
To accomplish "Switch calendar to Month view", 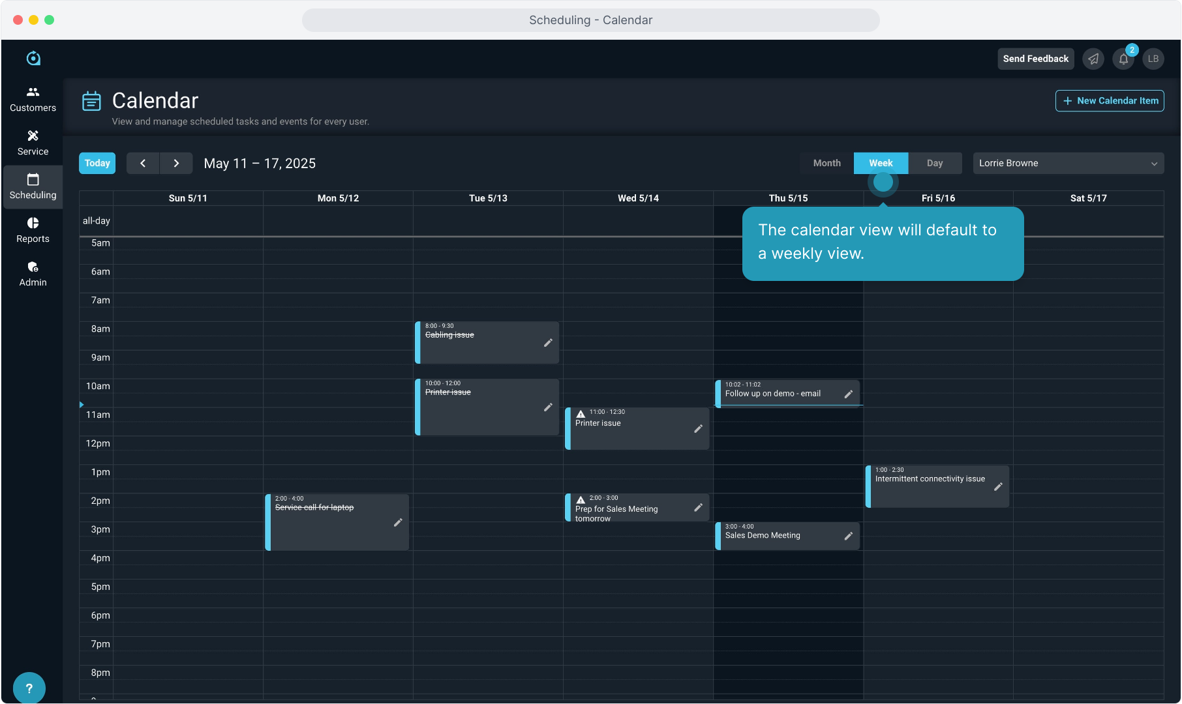I will [826, 163].
